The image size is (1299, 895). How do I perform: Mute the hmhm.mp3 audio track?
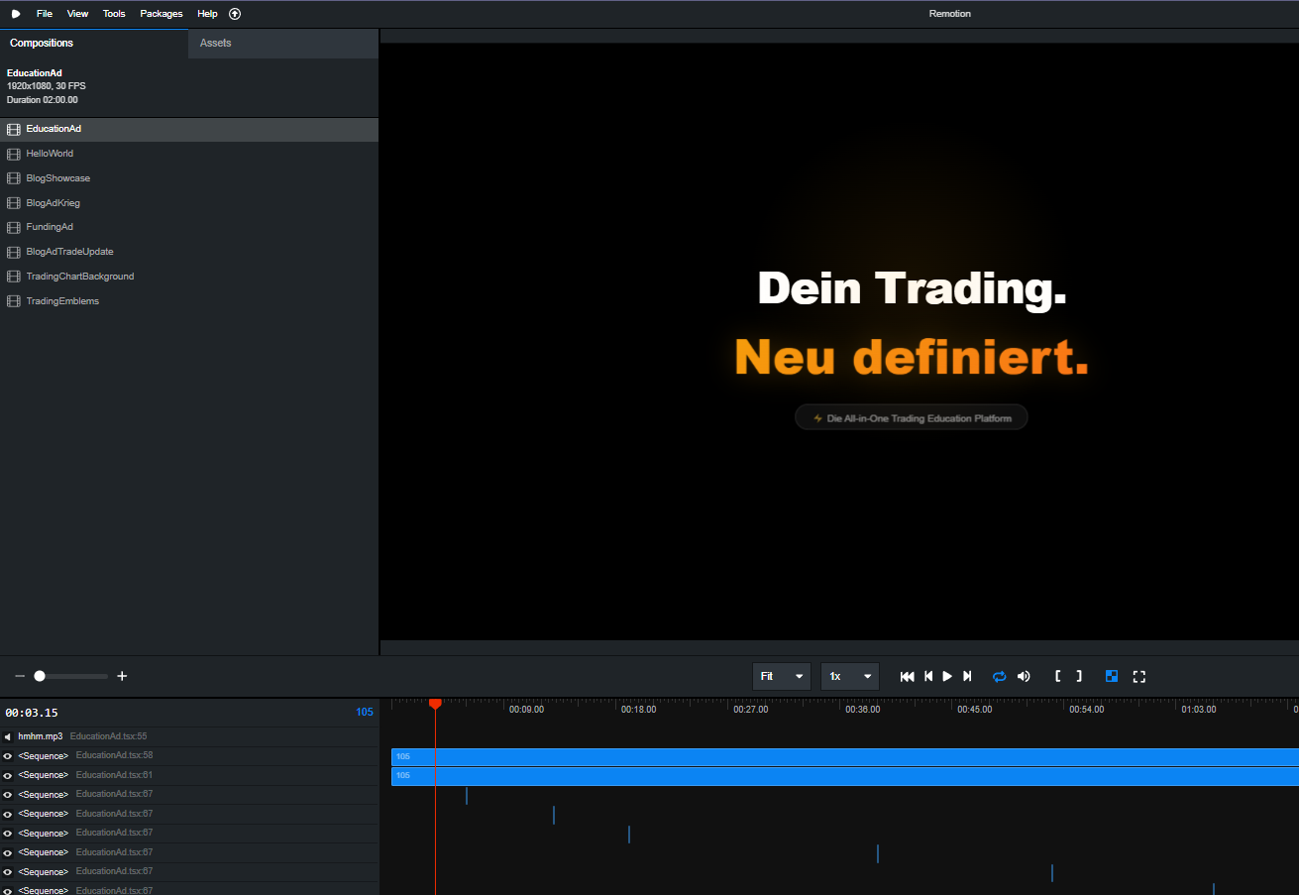point(8,735)
